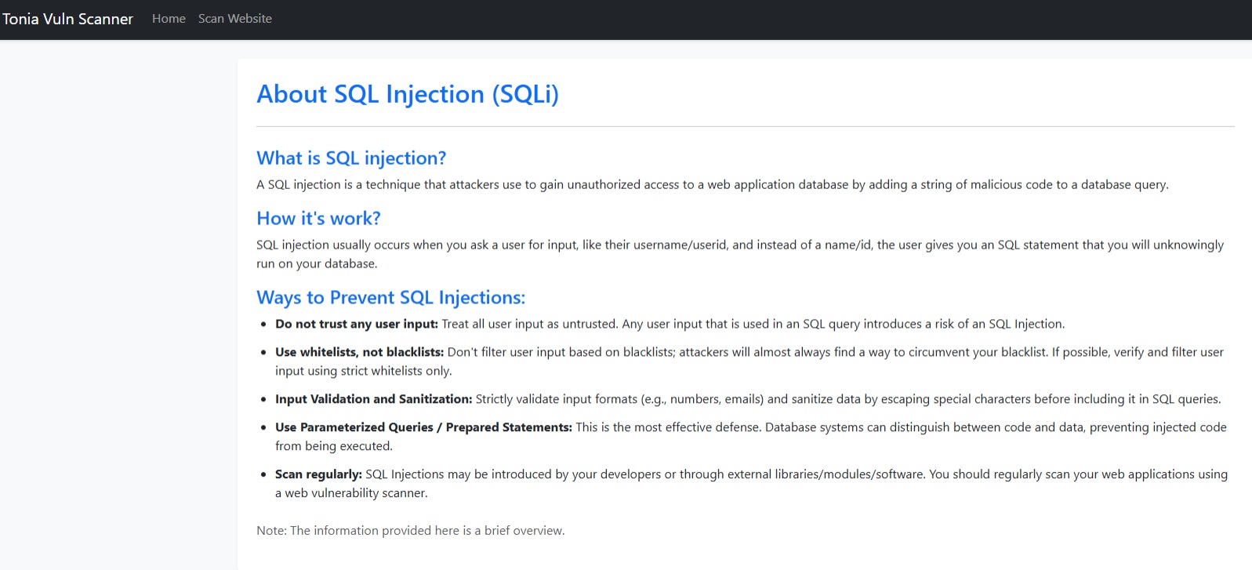
Task: Click the empty dark navbar area
Action: (760, 20)
